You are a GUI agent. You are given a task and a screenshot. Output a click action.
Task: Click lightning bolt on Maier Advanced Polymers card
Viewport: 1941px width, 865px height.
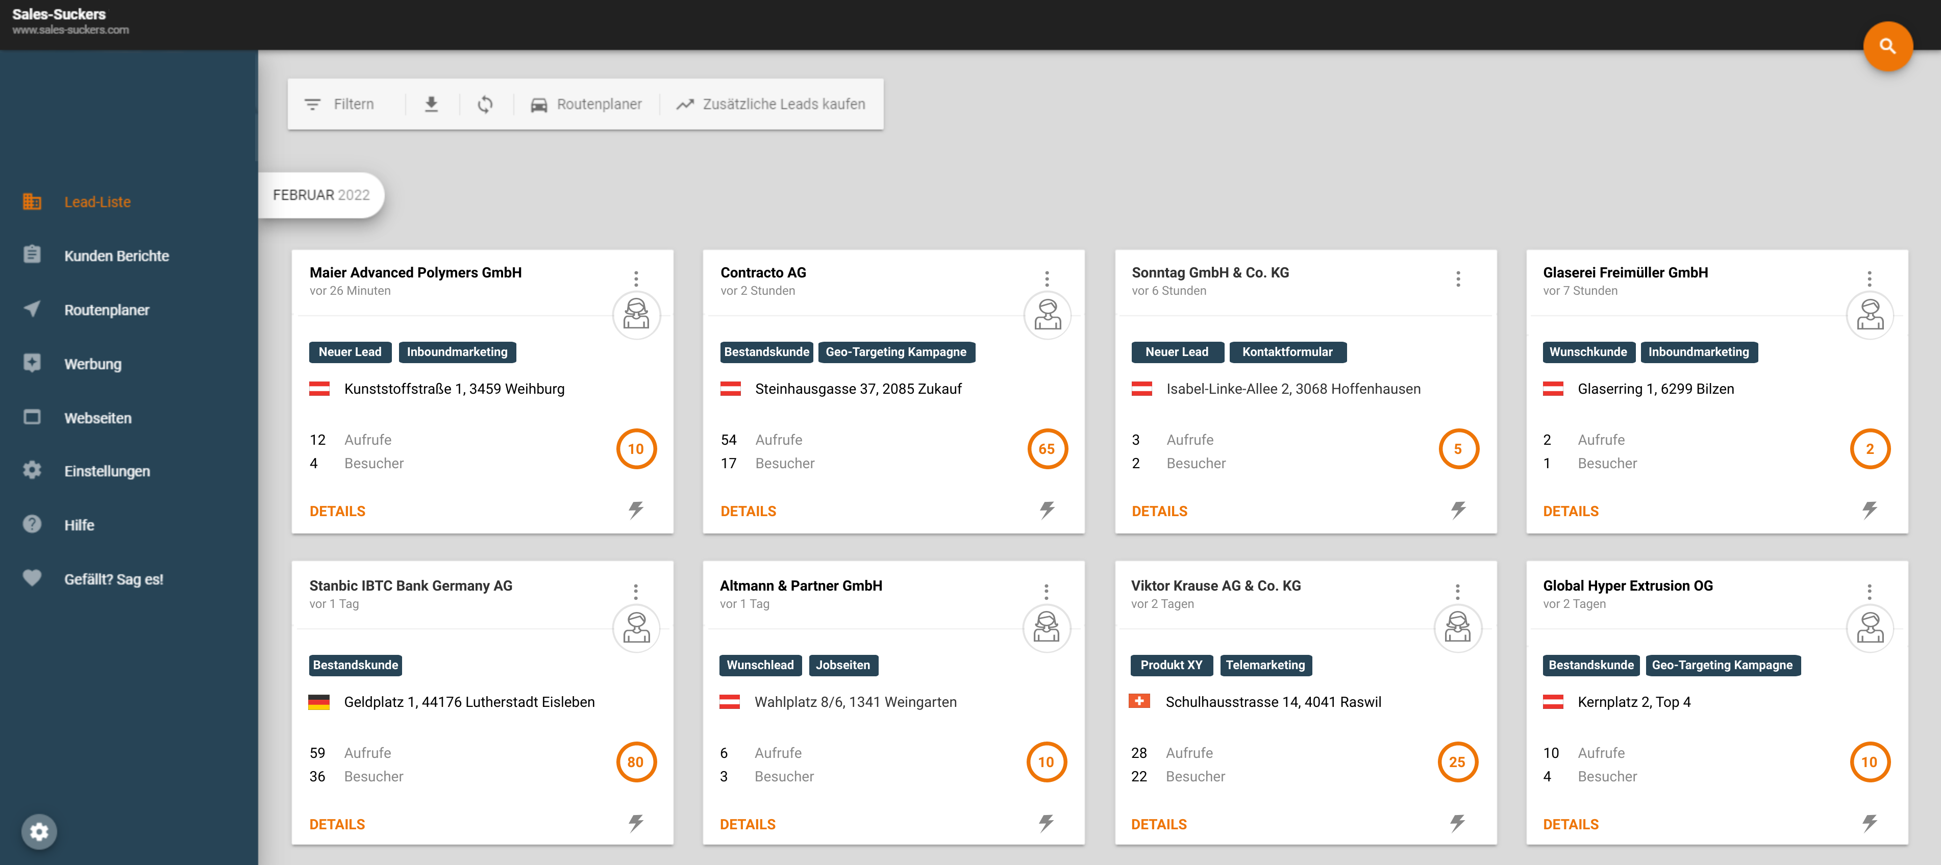(x=636, y=511)
